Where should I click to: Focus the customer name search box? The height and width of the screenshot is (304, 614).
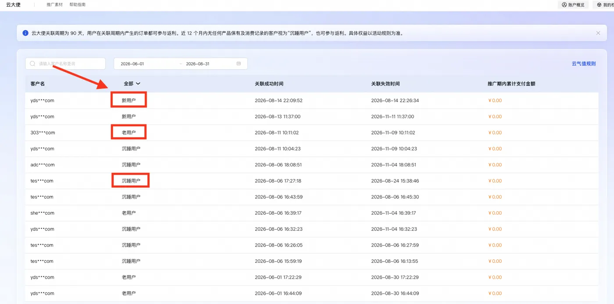pyautogui.click(x=65, y=64)
